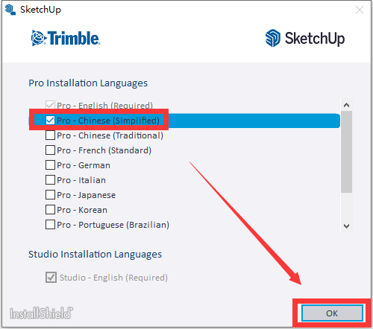This screenshot has height=329, width=373.
Task: Click the language list scroll-down arrow
Action: (346, 226)
